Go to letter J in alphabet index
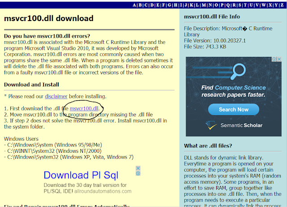The height and width of the screenshot is (207, 287). pos(186,5)
